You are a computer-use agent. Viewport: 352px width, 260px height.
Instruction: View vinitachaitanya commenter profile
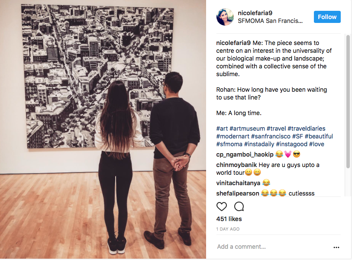(238, 183)
